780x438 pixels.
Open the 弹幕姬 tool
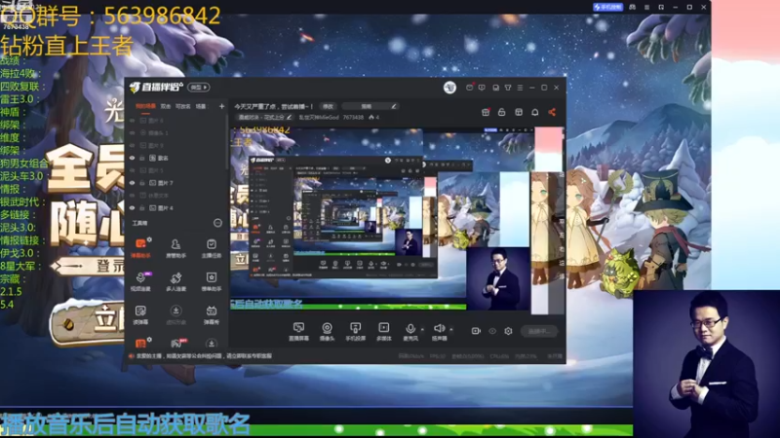[211, 314]
